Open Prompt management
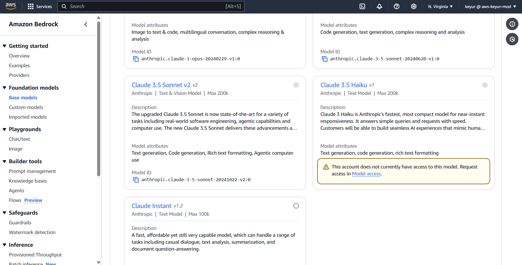 click(32, 171)
